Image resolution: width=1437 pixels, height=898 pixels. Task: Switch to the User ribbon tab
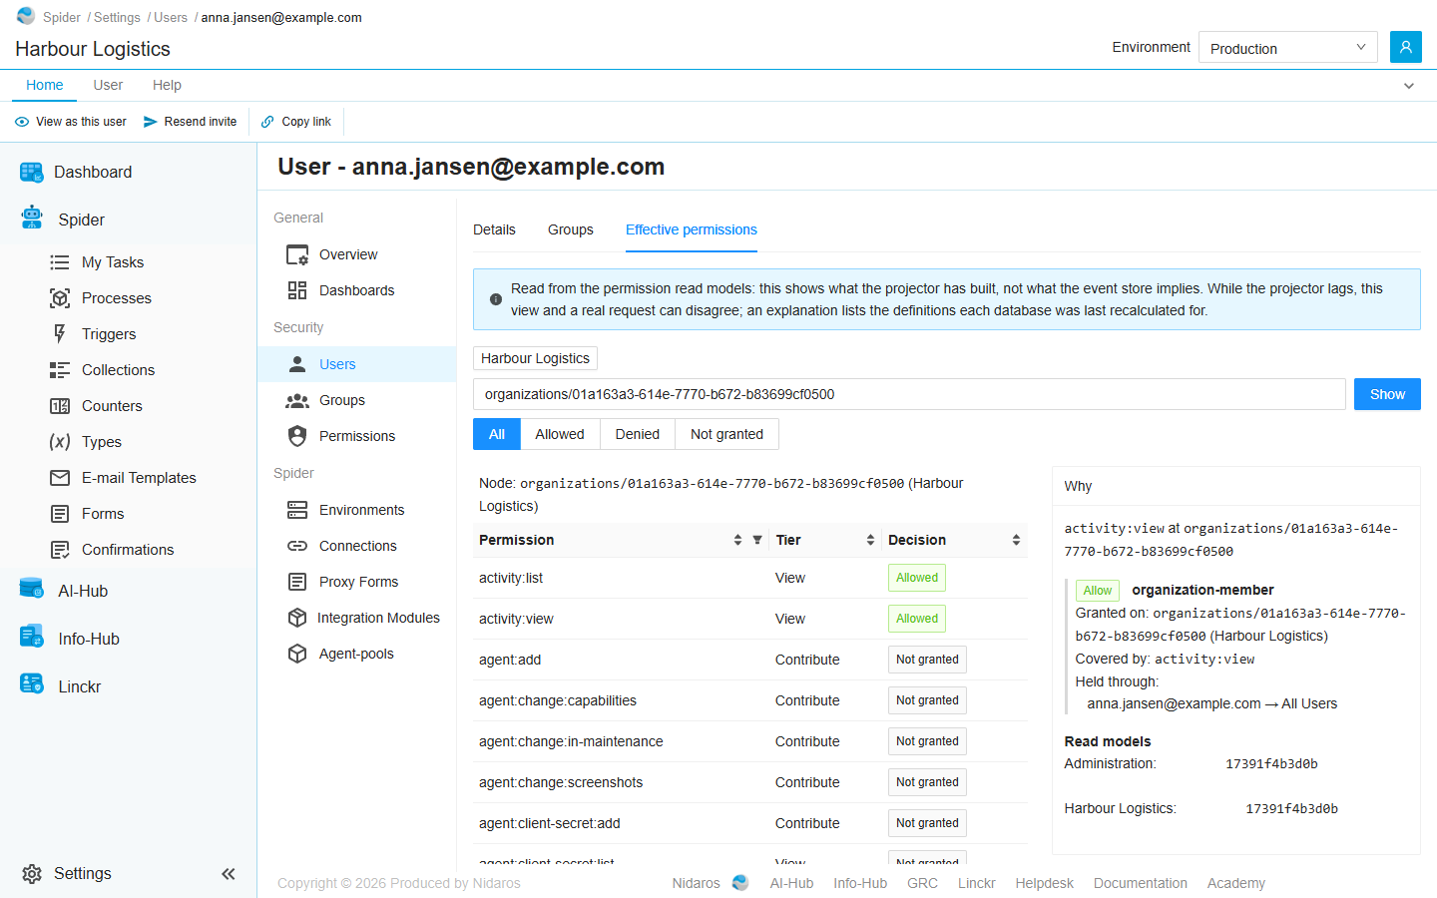tap(108, 85)
